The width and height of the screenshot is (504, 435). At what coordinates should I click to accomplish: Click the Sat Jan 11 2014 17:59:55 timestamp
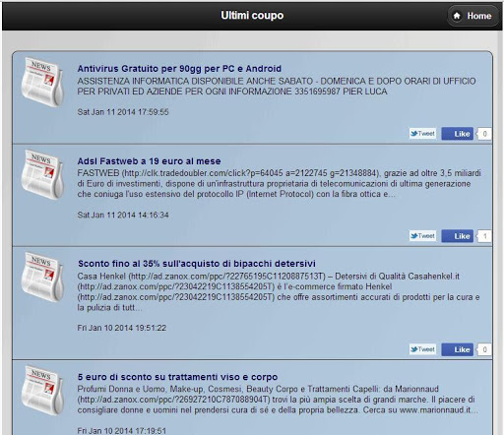(123, 112)
